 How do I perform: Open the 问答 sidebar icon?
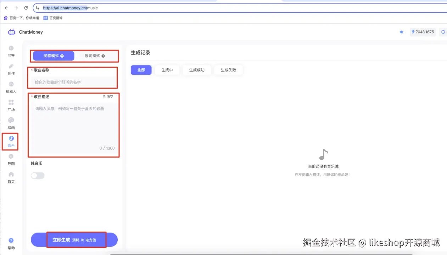11,48
